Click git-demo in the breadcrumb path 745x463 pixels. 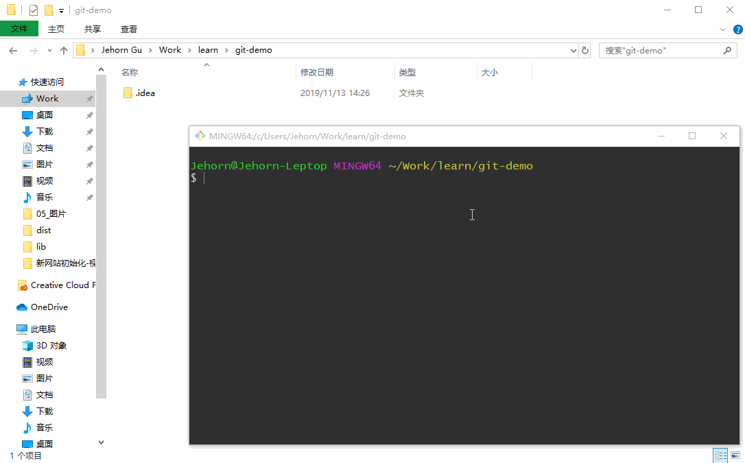pos(254,50)
